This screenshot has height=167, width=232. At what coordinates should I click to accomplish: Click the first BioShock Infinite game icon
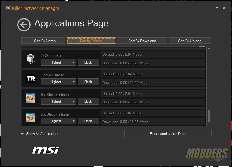pyautogui.click(x=31, y=98)
